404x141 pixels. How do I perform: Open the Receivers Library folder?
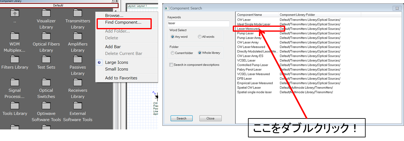[x=78, y=83]
